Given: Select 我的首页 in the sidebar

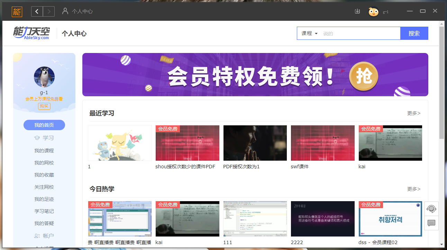Looking at the screenshot, I should (x=44, y=125).
